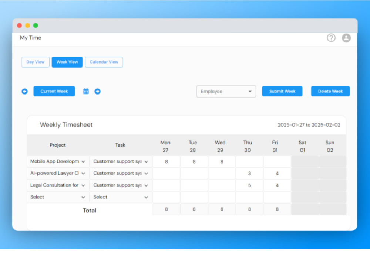Expand Legal Consultation project dropdown
This screenshot has height=277, width=370.
coord(58,185)
